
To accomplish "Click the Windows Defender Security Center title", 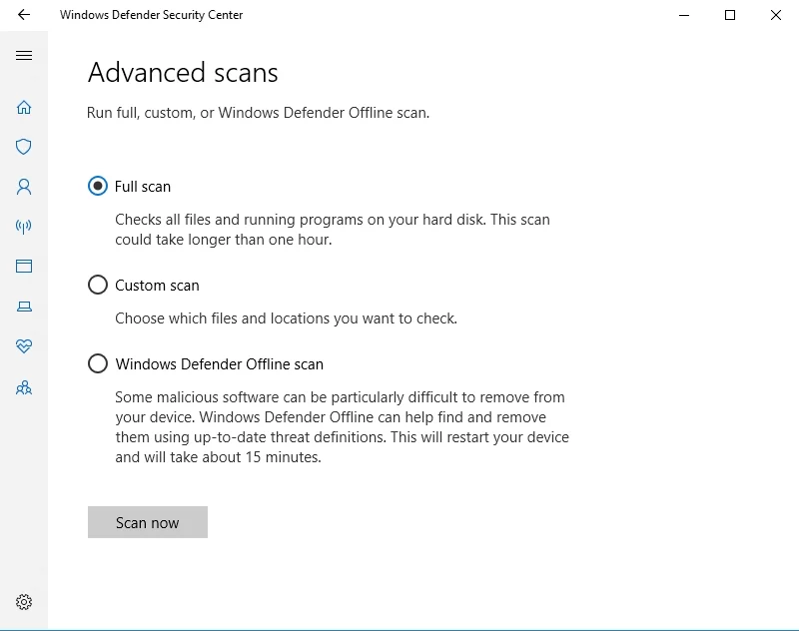I will (x=151, y=15).
